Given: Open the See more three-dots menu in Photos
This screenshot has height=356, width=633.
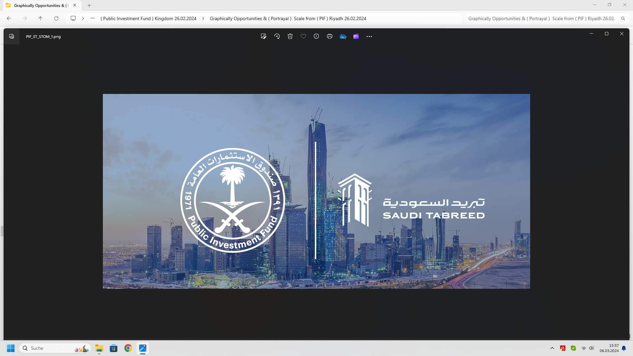Looking at the screenshot, I should pos(369,37).
